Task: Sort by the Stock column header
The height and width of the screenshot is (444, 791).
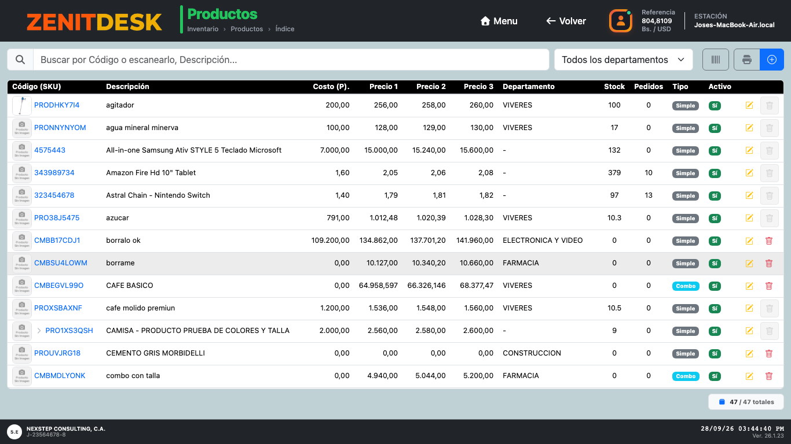Action: [614, 87]
